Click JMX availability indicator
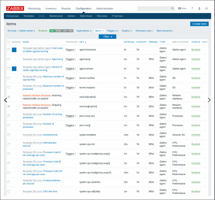215x200 pixels. tap(65, 31)
